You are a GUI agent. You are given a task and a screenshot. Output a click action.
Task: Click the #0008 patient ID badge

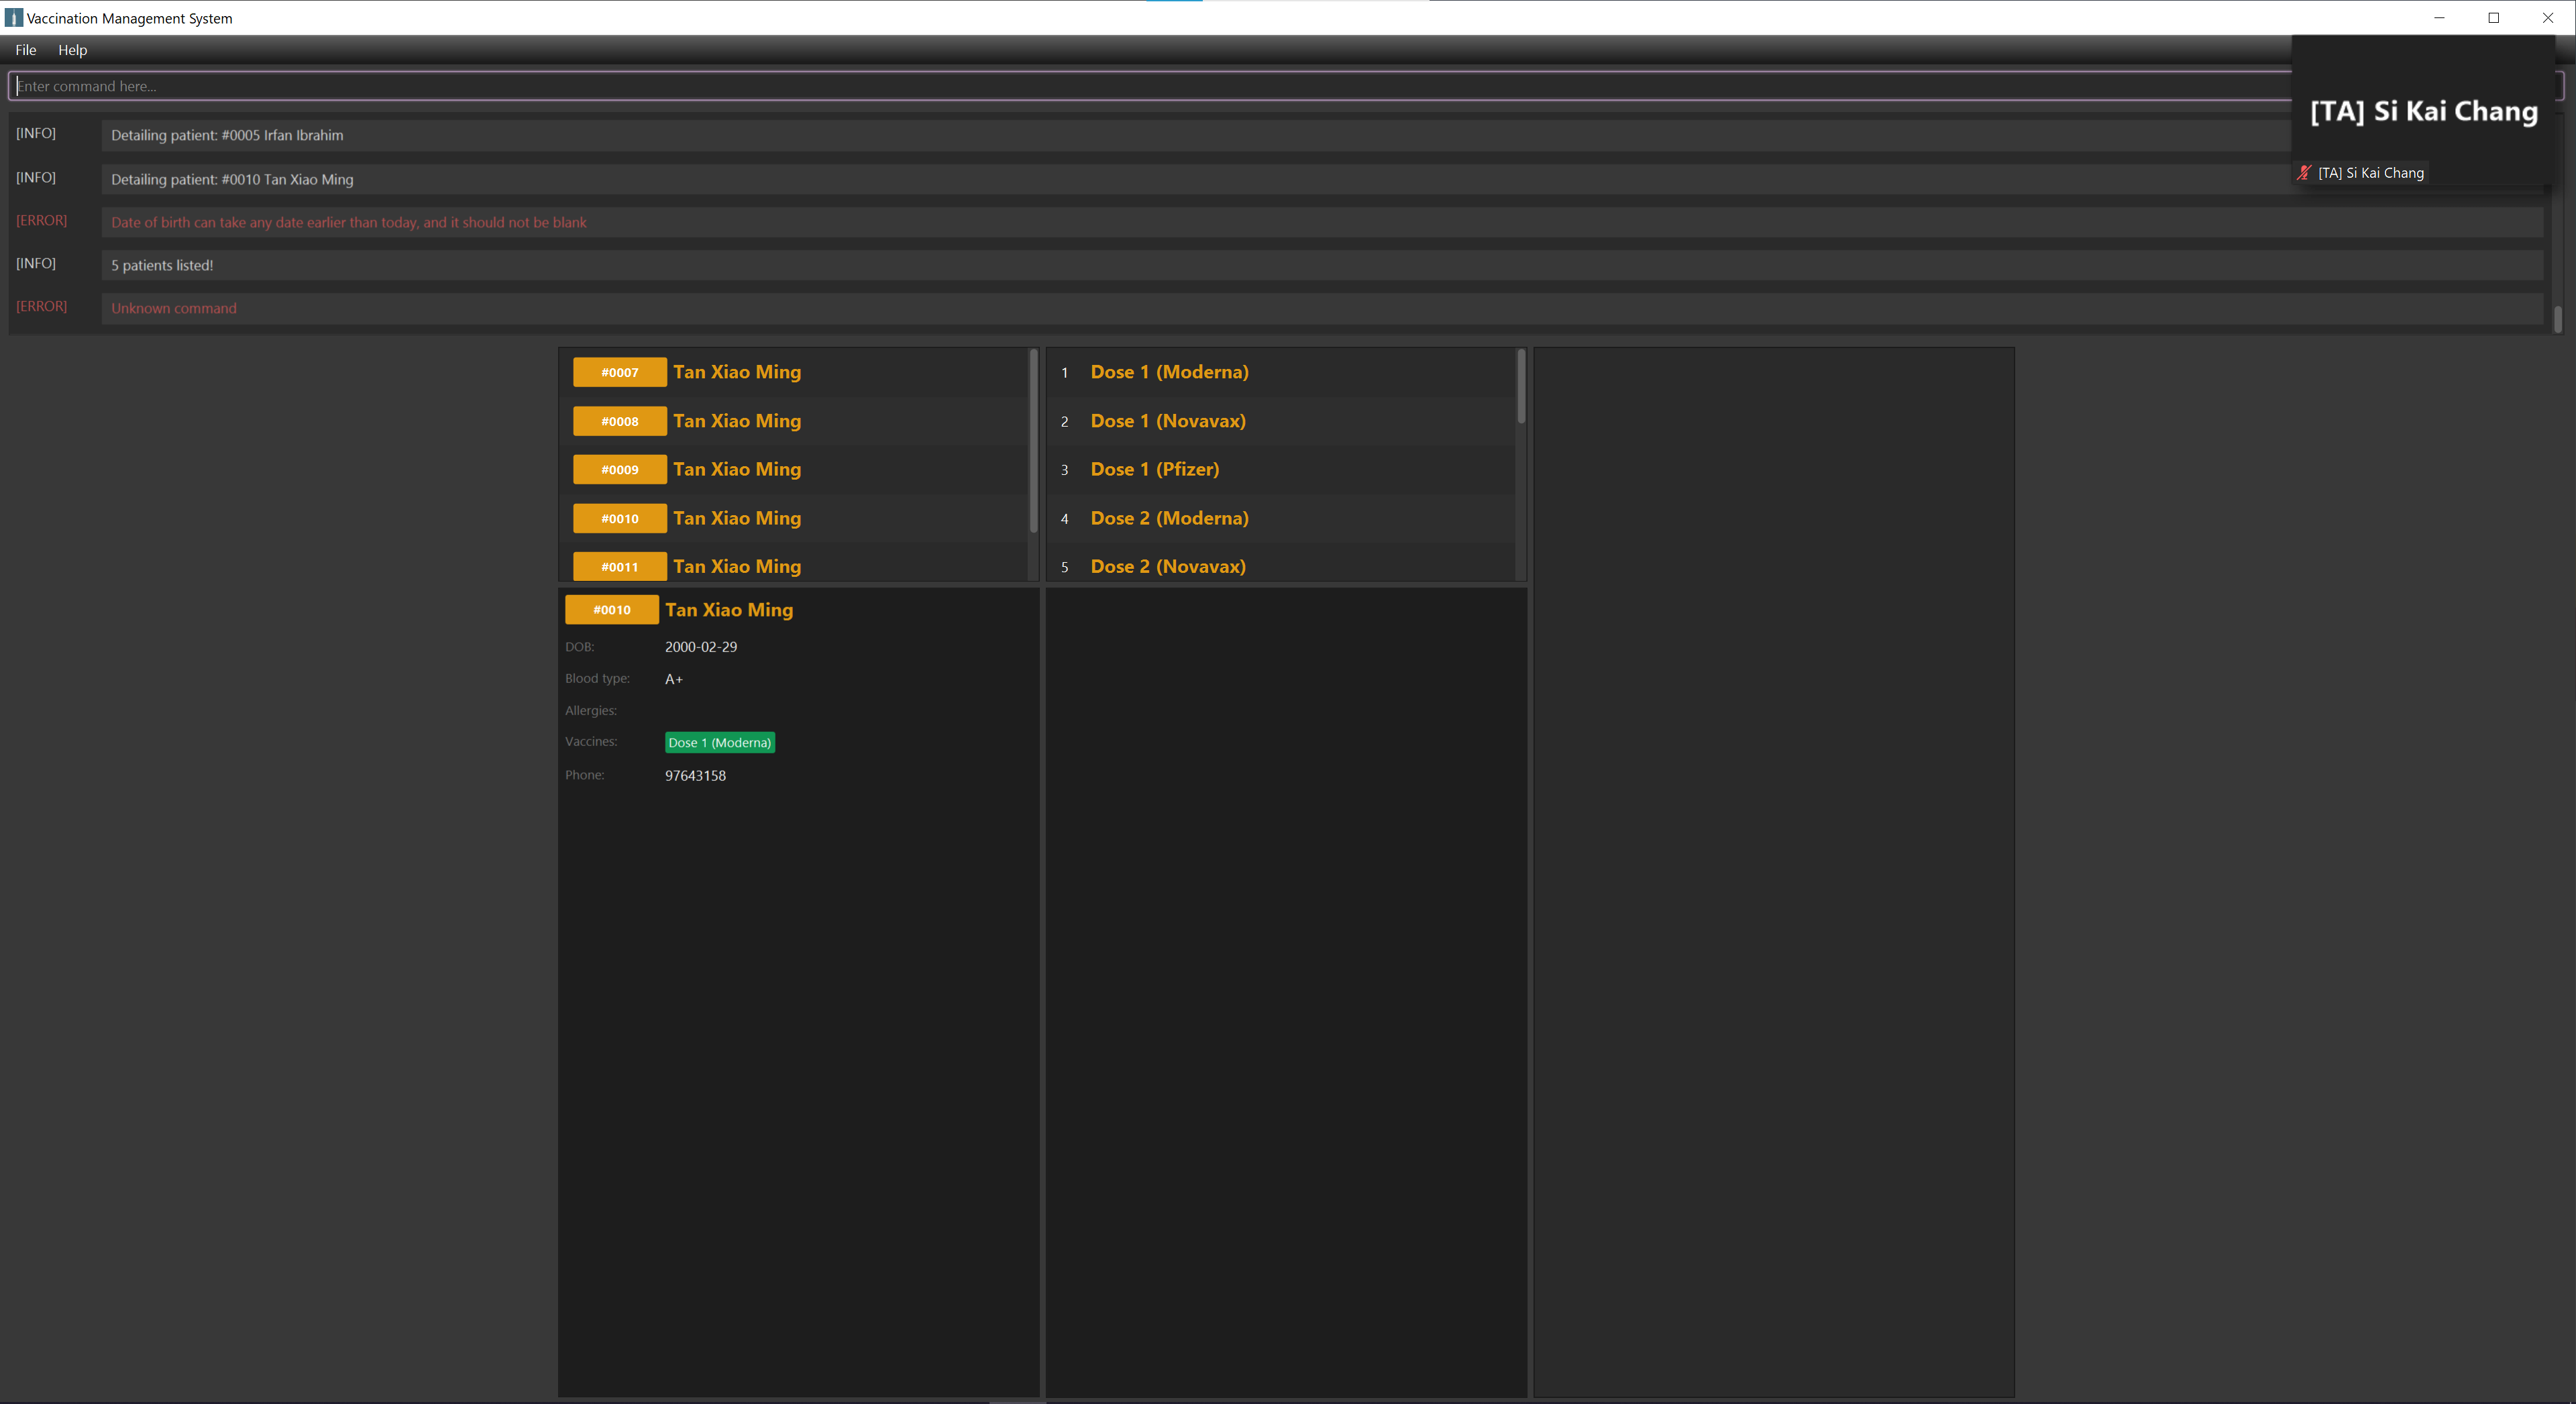(x=619, y=421)
